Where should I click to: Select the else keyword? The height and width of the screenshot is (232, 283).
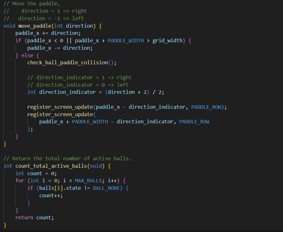(x=27, y=55)
